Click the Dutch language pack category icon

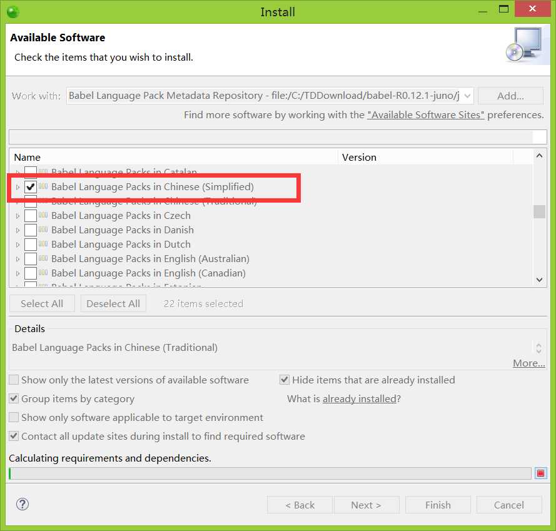[x=43, y=244]
